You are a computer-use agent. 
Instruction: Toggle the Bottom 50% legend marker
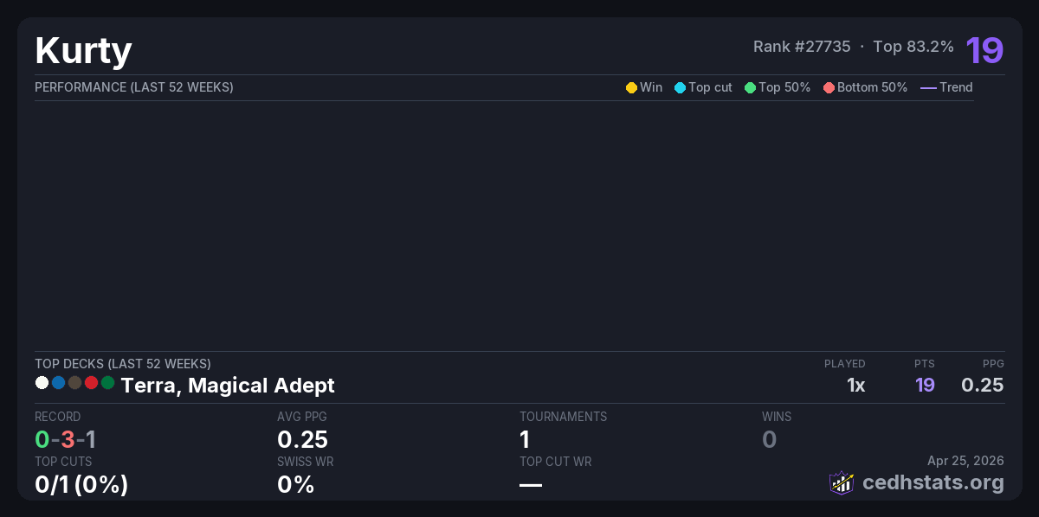(829, 87)
